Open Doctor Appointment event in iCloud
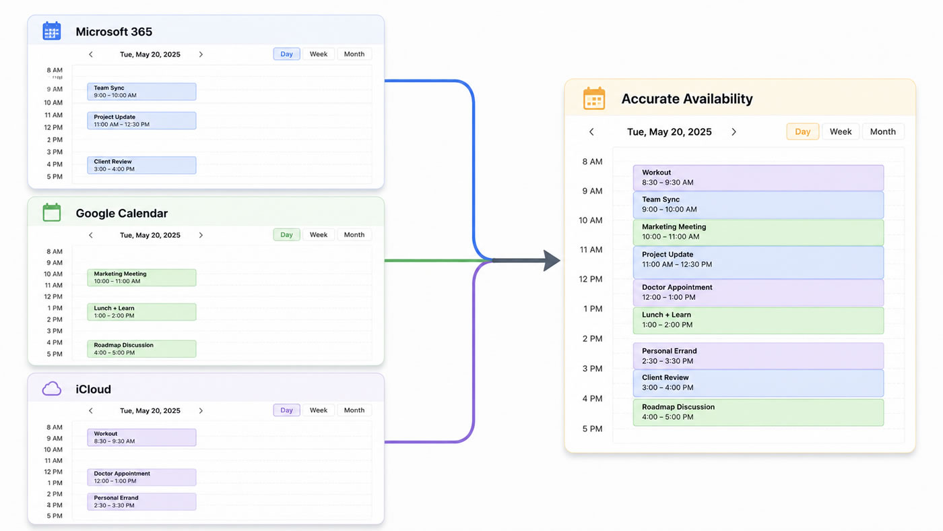Screen dimensions: 943x531 pos(141,477)
